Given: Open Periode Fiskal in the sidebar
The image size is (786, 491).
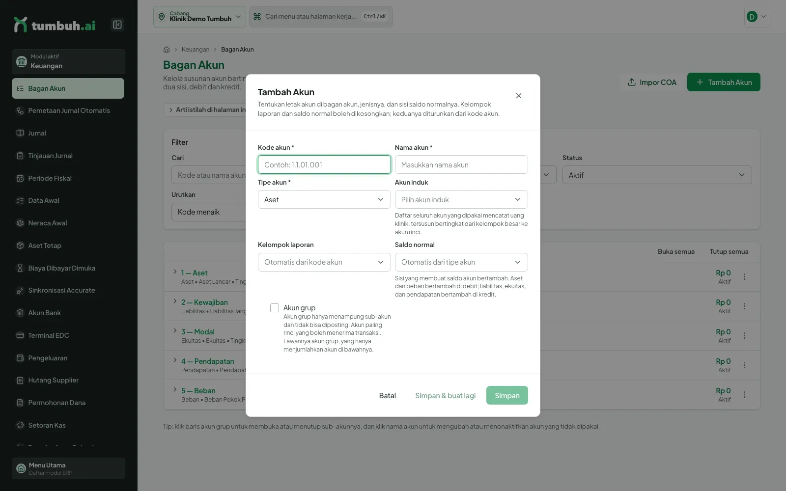Looking at the screenshot, I should pyautogui.click(x=68, y=178).
